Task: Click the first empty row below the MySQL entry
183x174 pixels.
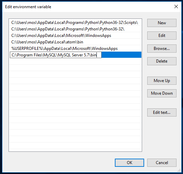Action: click(x=75, y=61)
